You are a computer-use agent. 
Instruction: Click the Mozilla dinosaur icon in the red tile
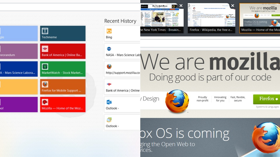point(45,102)
